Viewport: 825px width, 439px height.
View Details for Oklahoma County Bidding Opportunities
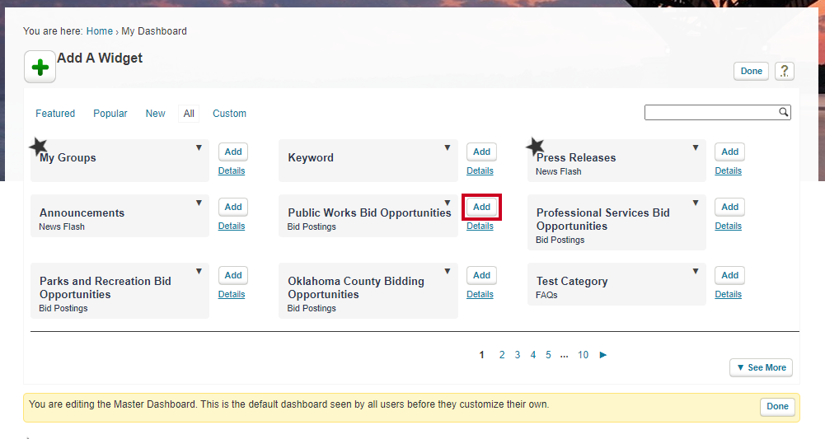480,294
